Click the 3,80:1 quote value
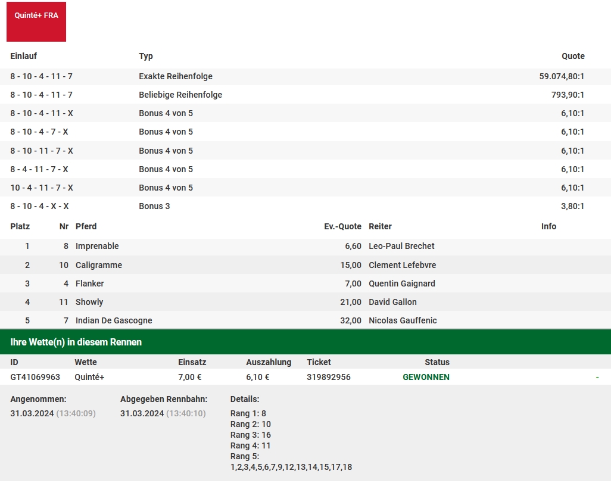Image resolution: width=611 pixels, height=483 pixels. tap(572, 206)
